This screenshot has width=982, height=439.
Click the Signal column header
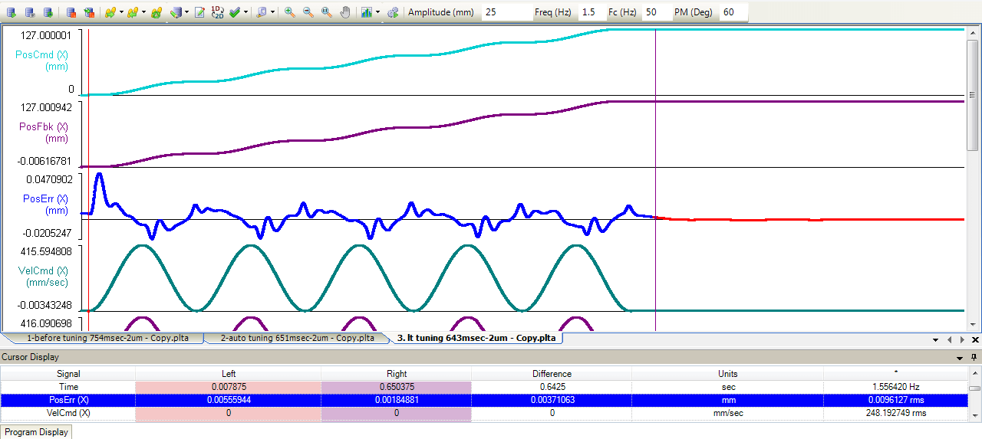pyautogui.click(x=68, y=374)
